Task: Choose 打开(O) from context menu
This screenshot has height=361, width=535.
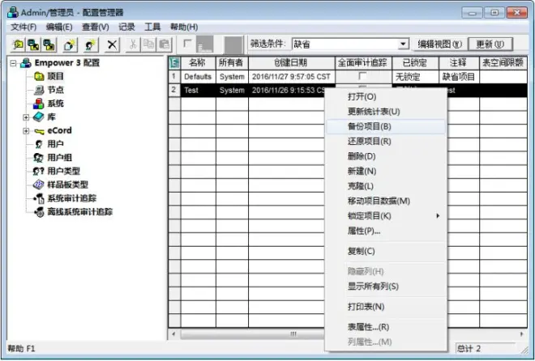Action: 386,96
